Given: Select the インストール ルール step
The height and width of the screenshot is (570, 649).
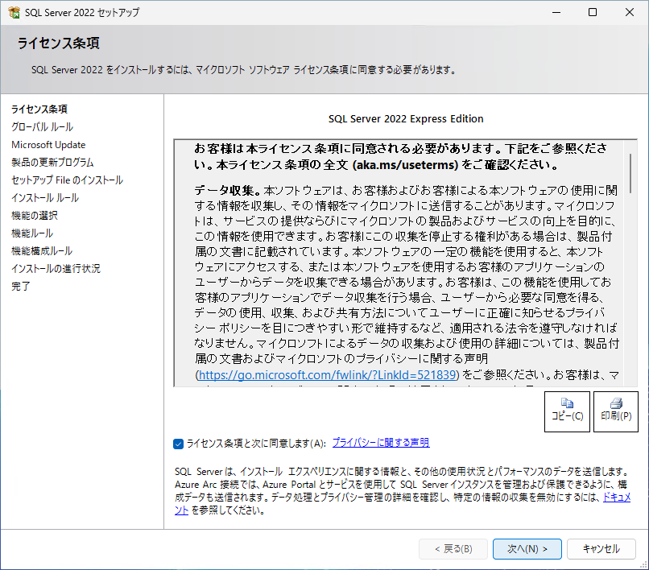Looking at the screenshot, I should pos(45,198).
